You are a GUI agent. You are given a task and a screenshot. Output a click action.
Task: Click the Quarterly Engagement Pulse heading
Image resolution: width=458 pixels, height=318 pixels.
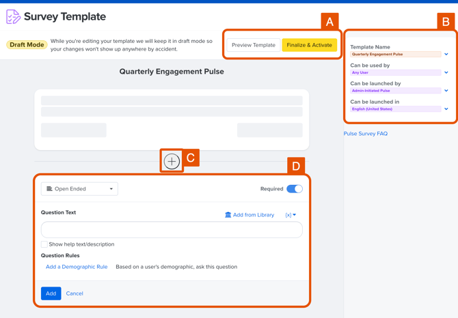172,72
